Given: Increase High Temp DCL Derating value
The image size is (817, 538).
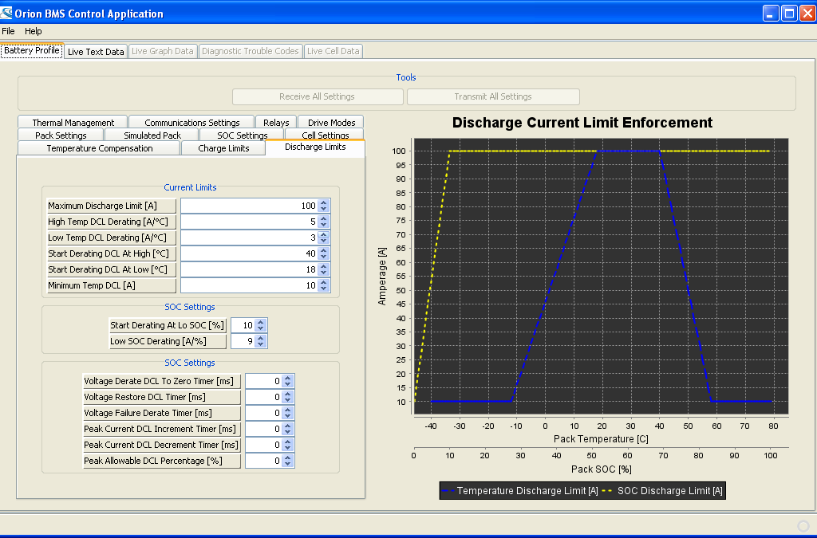Looking at the screenshot, I should pos(324,218).
